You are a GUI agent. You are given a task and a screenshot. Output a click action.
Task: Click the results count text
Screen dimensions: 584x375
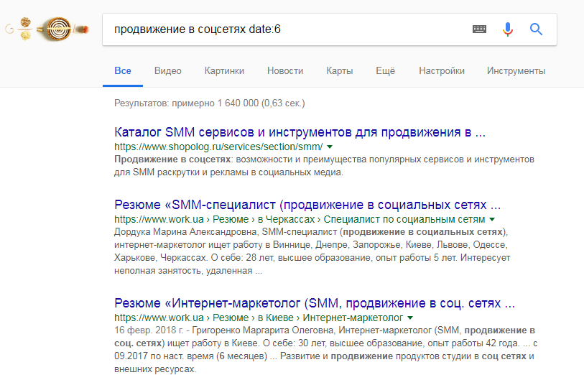(x=210, y=103)
